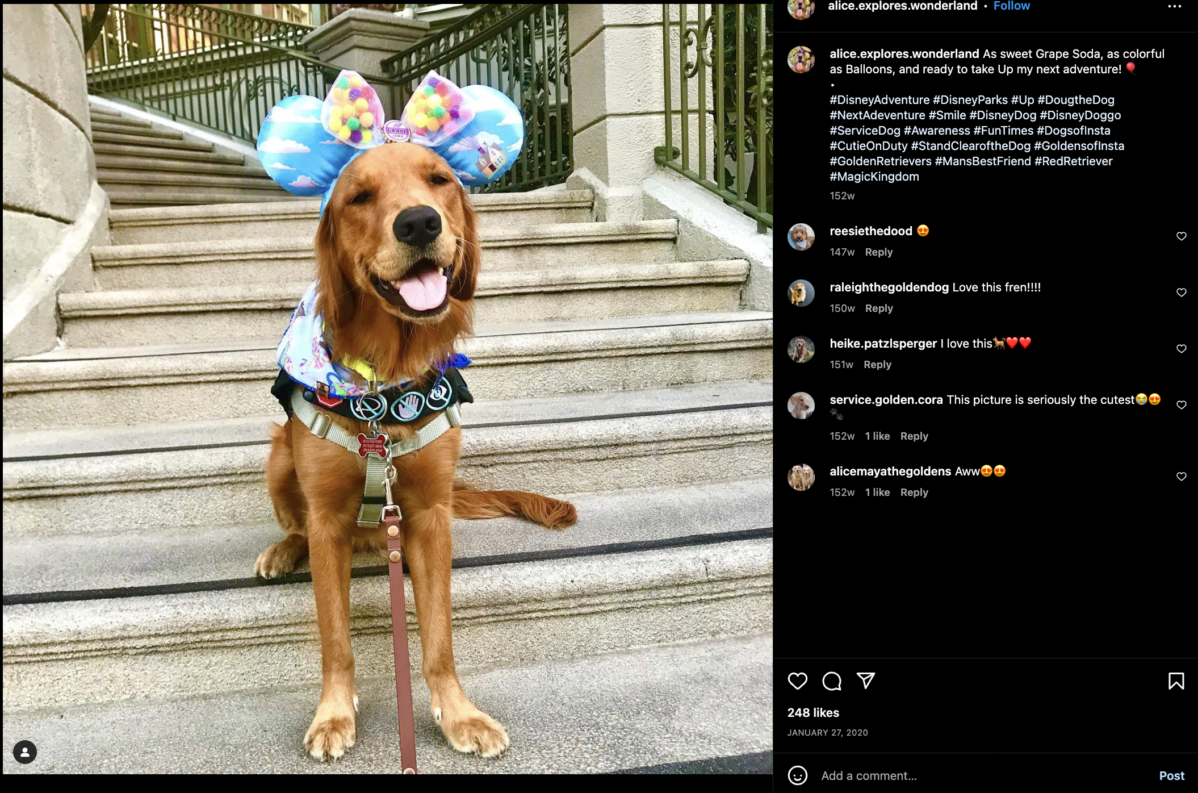Follow alice.explores.wonderland

tap(1011, 6)
